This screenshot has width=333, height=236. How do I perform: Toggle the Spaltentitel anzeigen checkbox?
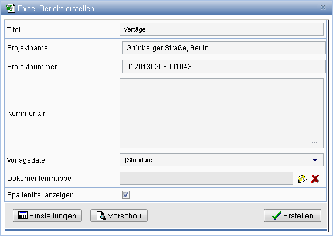click(125, 194)
